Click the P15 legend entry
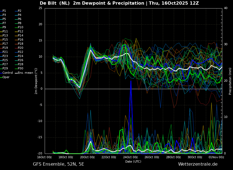Viewport: 233px width, 170px height. coord(4,40)
